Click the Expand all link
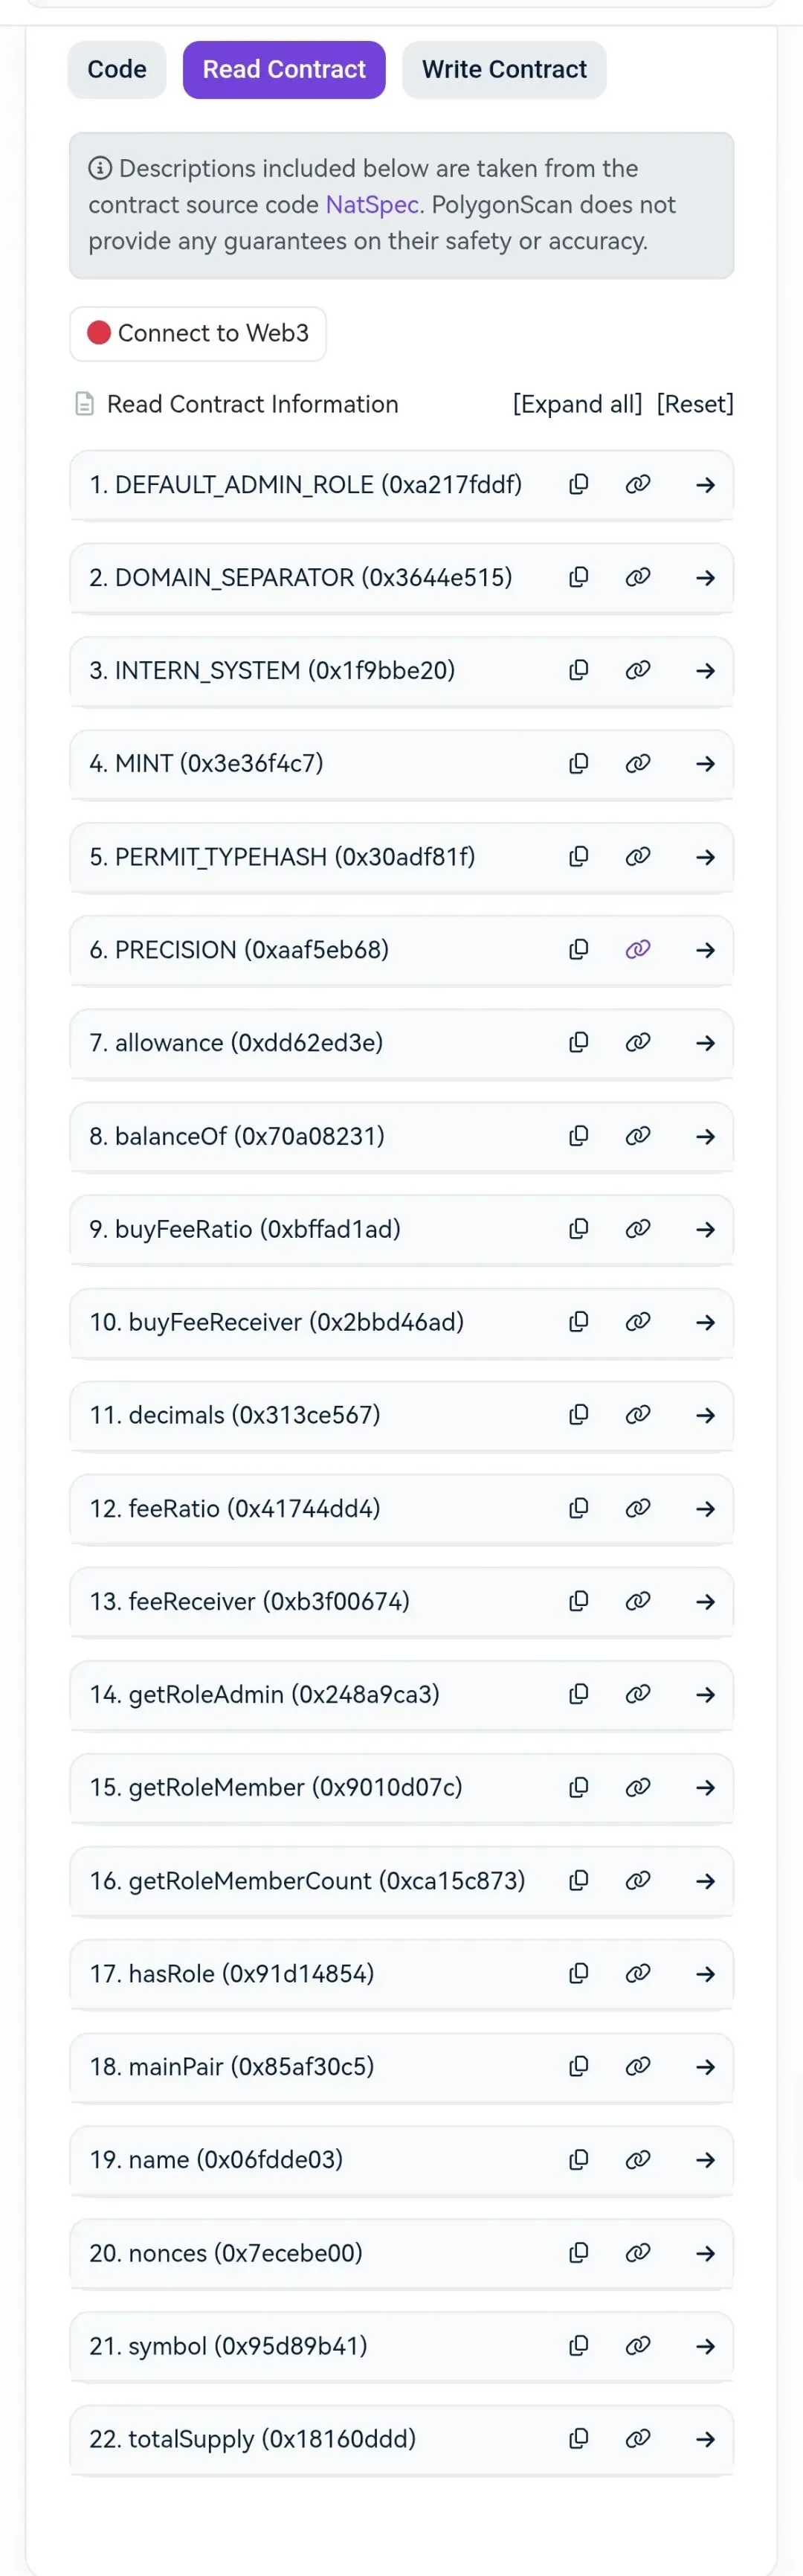This screenshot has width=803, height=2576. [577, 404]
